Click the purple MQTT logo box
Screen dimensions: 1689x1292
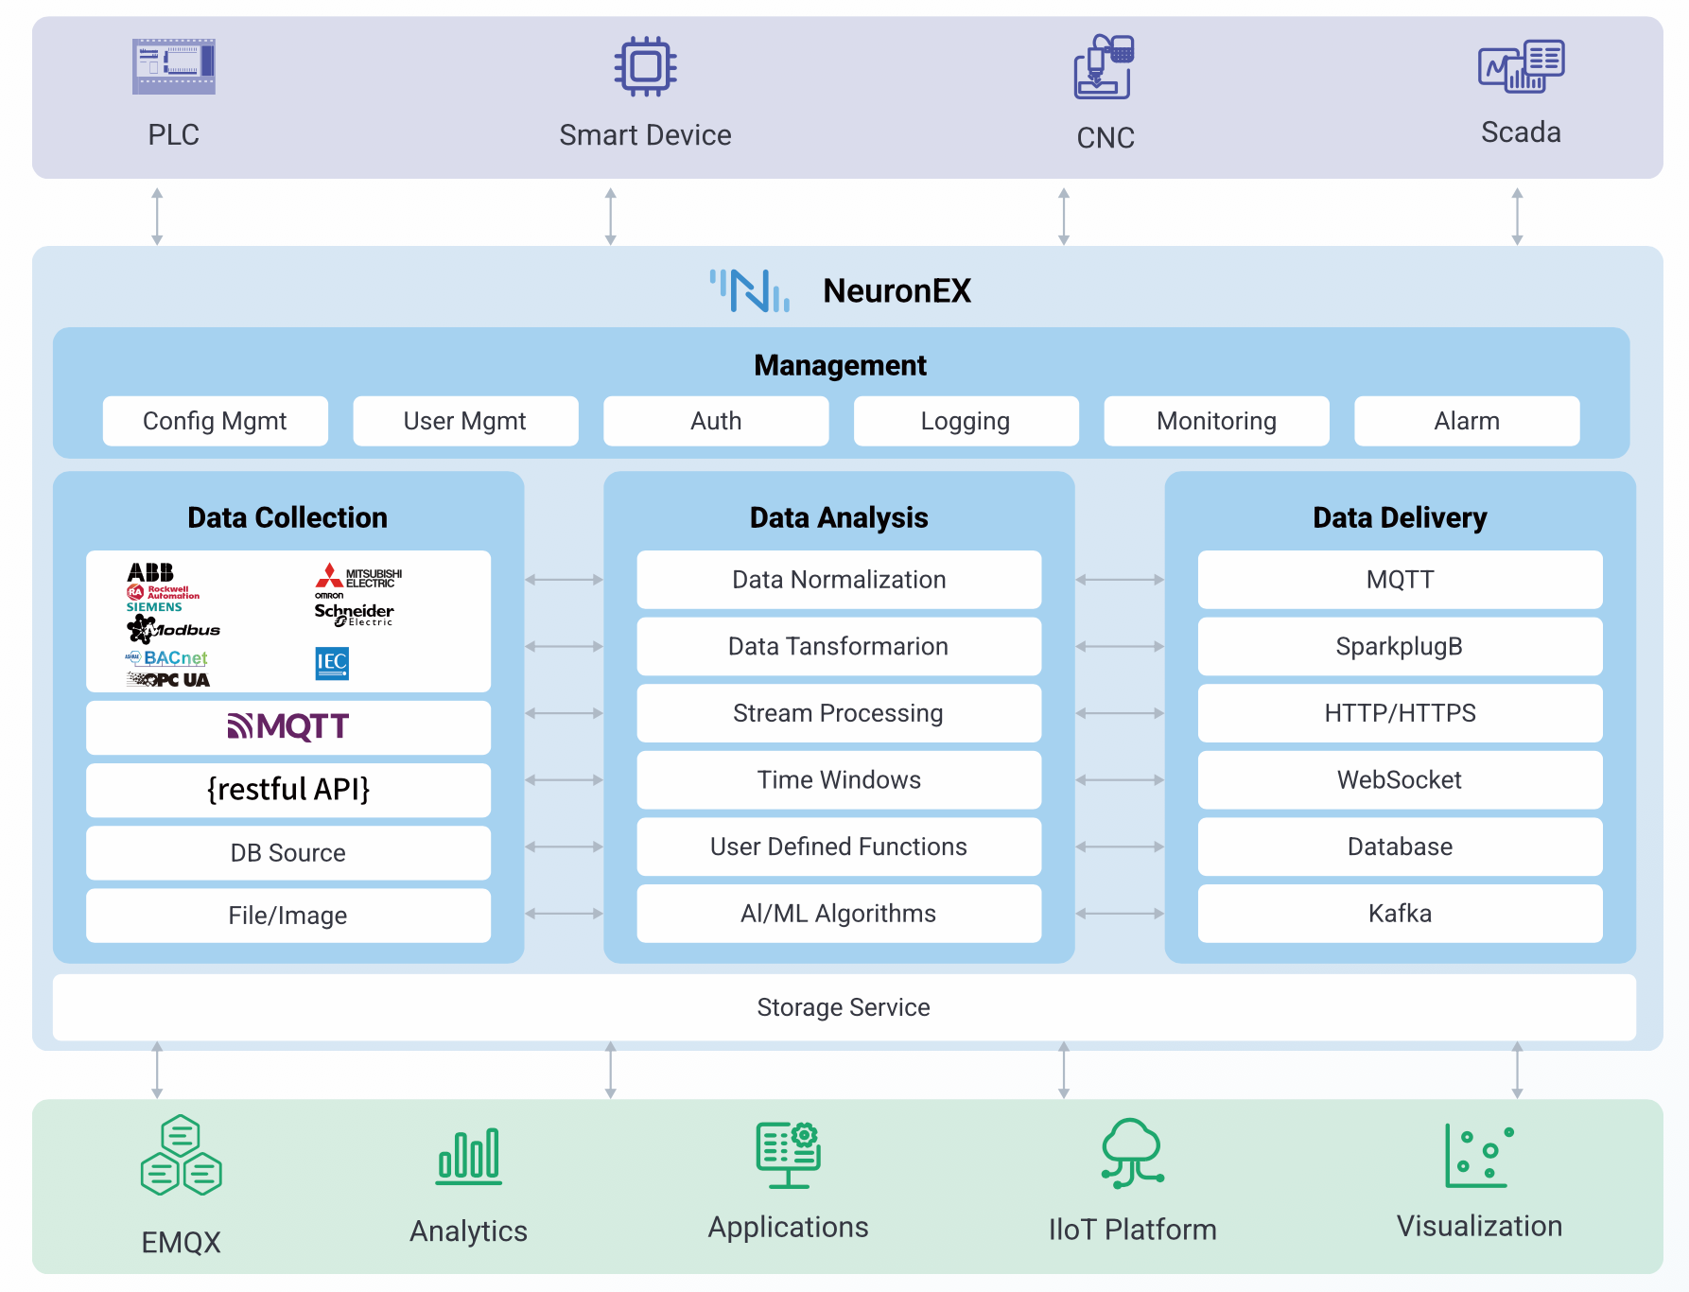(288, 726)
